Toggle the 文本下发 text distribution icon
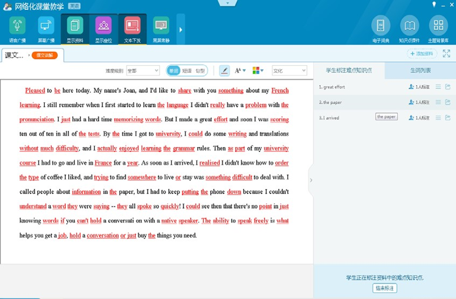The width and height of the screenshot is (456, 299). click(132, 26)
